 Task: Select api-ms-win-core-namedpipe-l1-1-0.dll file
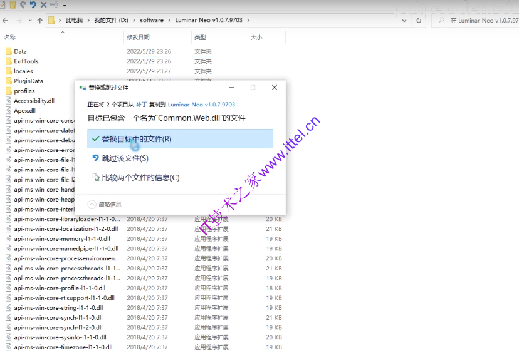(66, 248)
